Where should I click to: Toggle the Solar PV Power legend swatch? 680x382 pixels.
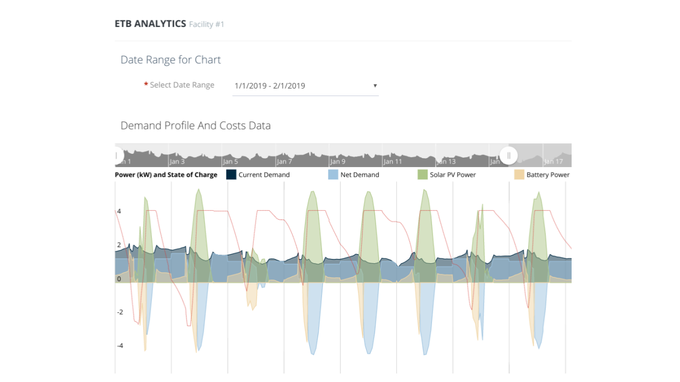pyautogui.click(x=422, y=175)
